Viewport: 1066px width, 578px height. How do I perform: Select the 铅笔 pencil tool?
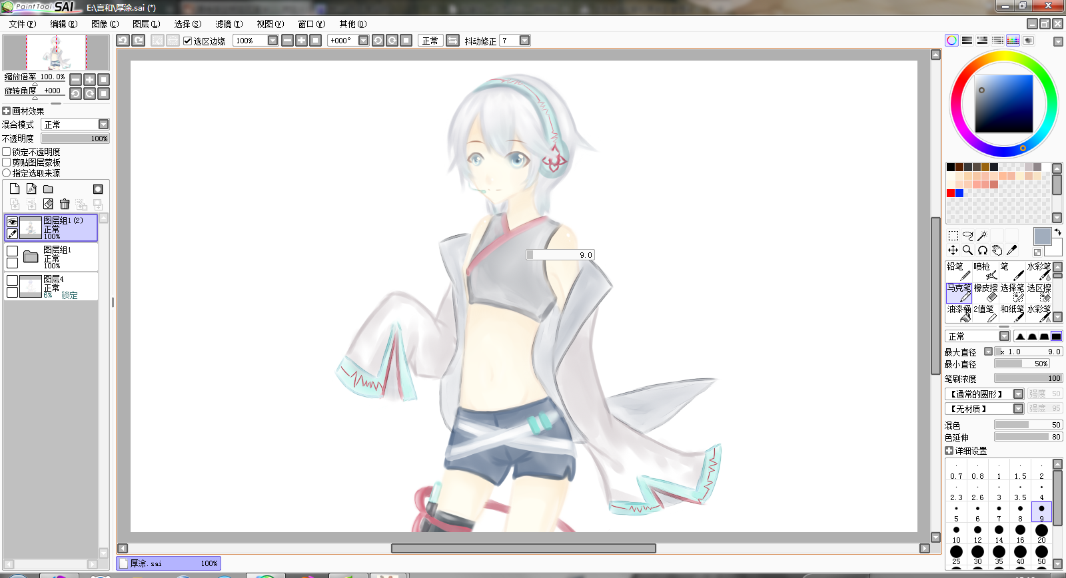tap(959, 271)
